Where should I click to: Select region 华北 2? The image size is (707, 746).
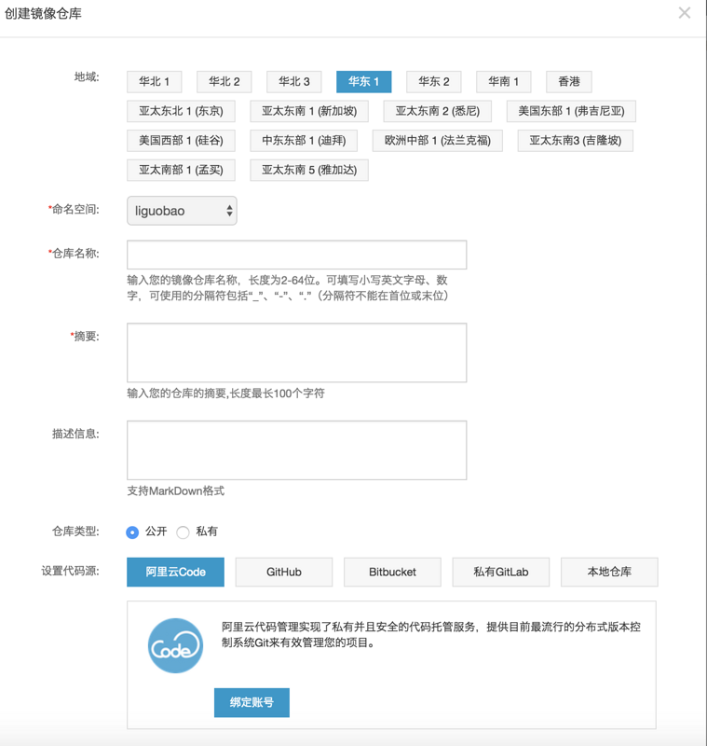(x=224, y=82)
